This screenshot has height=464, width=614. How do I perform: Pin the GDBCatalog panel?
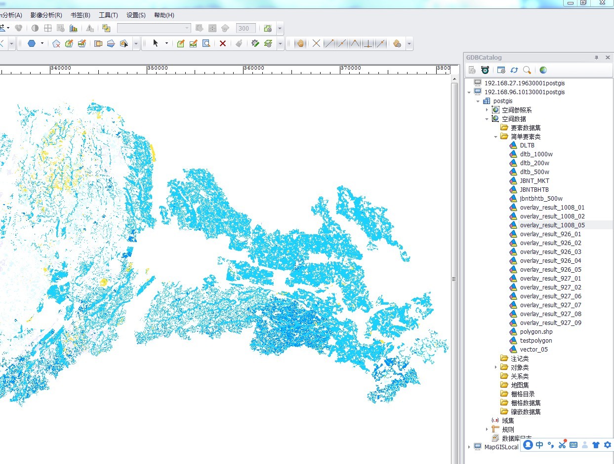596,57
